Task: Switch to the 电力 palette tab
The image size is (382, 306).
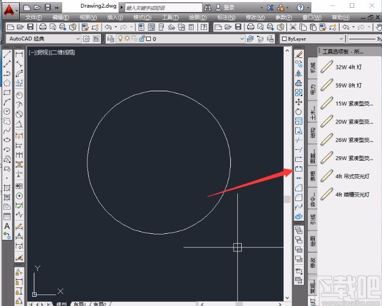Action: [313, 89]
